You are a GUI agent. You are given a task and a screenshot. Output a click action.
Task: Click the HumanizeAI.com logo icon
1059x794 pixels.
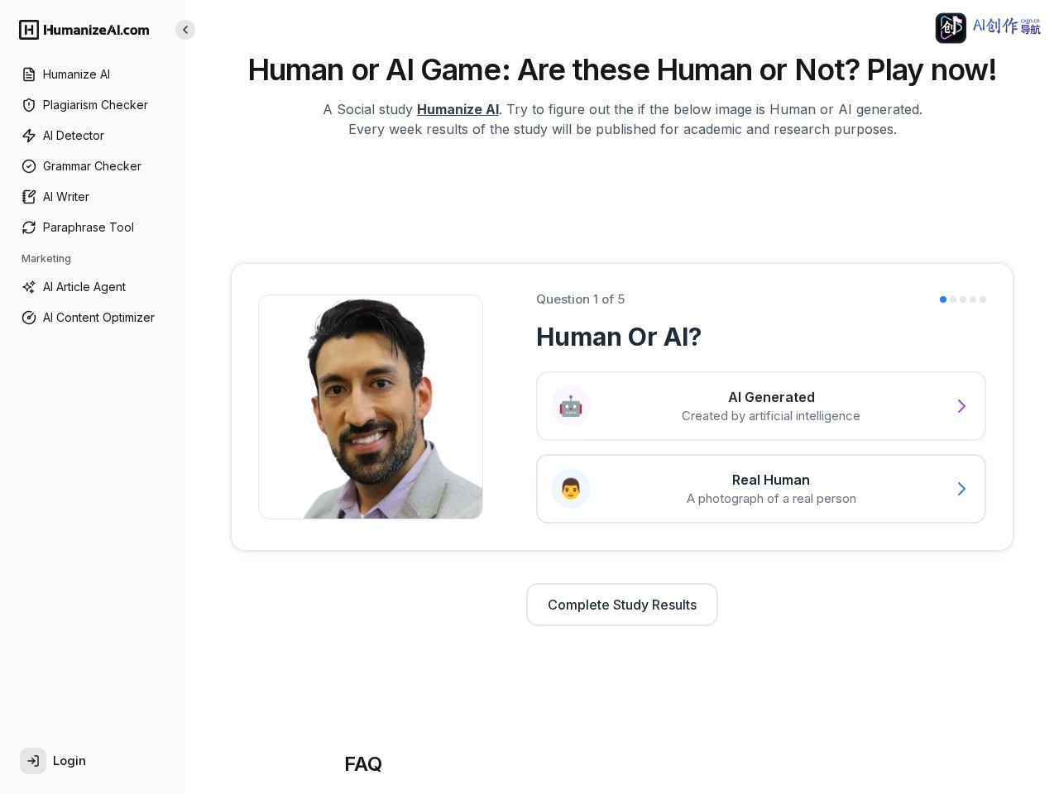29,30
